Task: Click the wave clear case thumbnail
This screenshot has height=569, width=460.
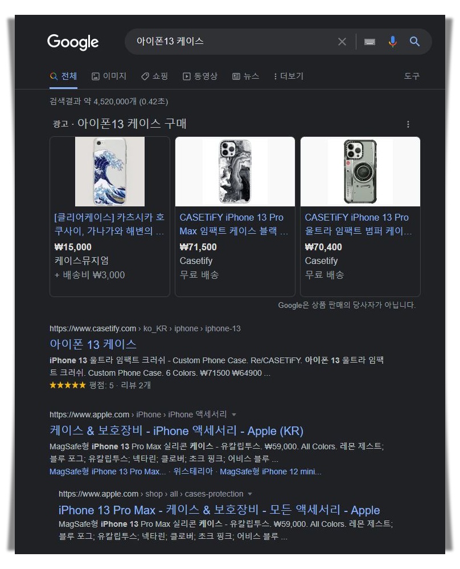Action: (110, 172)
